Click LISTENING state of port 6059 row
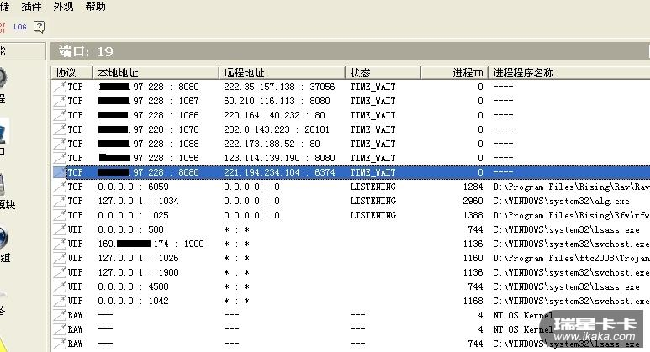Viewport: 650px width, 352px height. (x=373, y=187)
